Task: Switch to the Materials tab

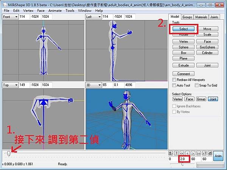Action: pyautogui.click(x=201, y=17)
